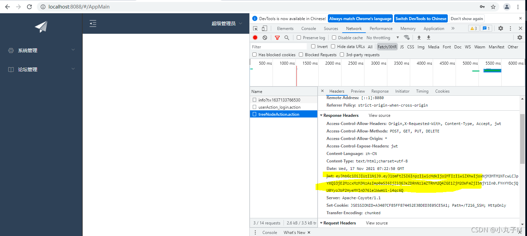
Task: Click the inspect element picker icon
Action: pyautogui.click(x=254, y=28)
